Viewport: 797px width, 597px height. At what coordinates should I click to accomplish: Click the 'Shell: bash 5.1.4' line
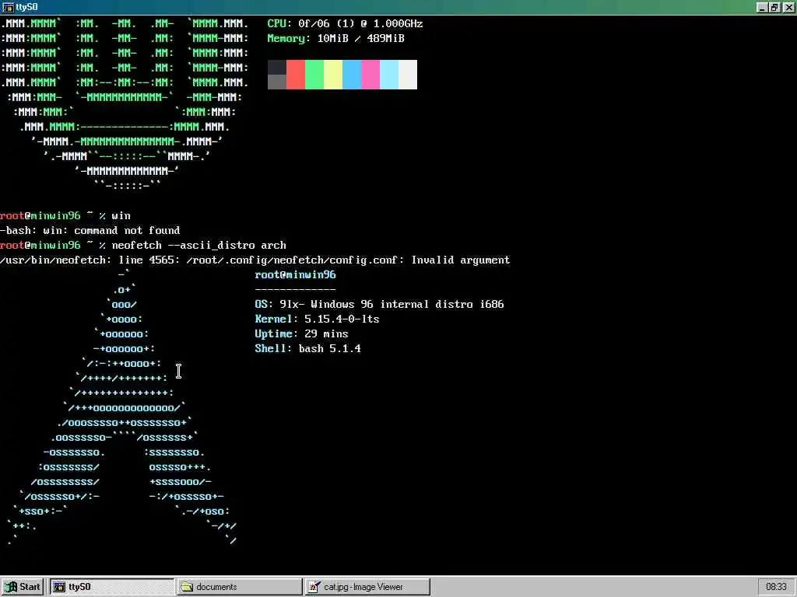pyautogui.click(x=308, y=348)
